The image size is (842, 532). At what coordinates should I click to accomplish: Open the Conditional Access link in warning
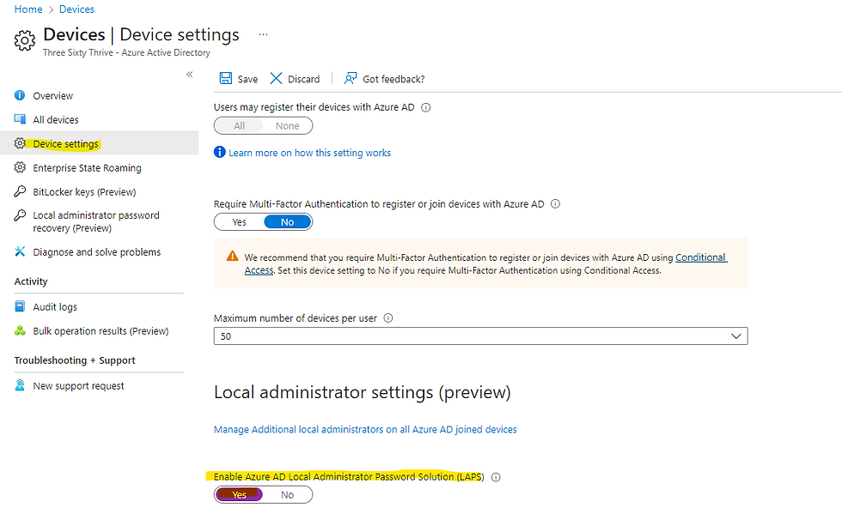click(701, 257)
